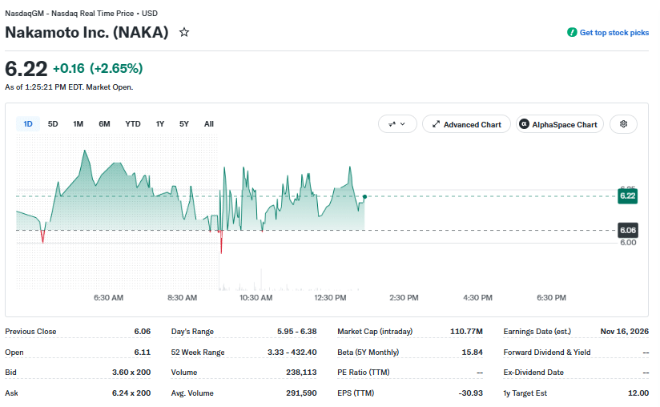Click the 52 Week Range value 3.33 - 432.40
The image size is (660, 407).
[x=292, y=352]
